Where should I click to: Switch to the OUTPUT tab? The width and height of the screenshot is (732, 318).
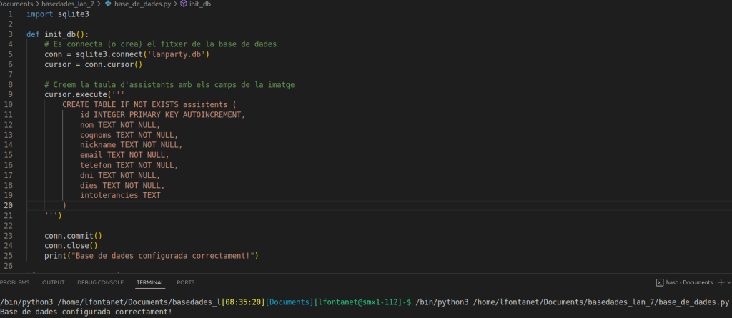click(x=53, y=282)
